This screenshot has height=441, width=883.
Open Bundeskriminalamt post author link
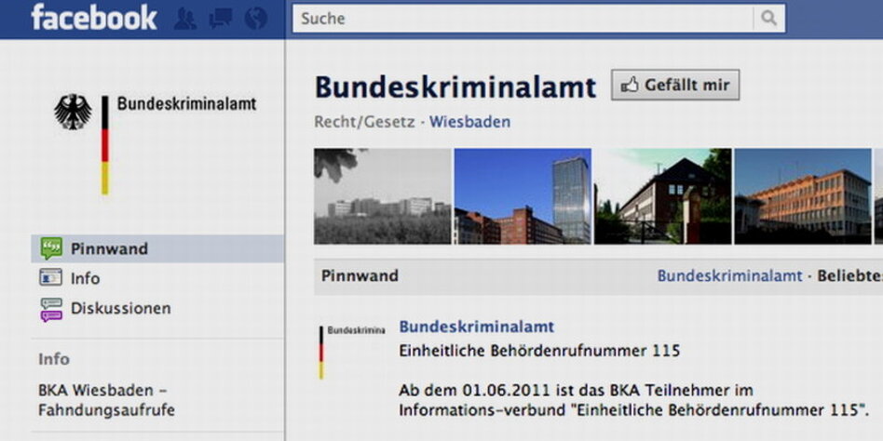pos(476,327)
